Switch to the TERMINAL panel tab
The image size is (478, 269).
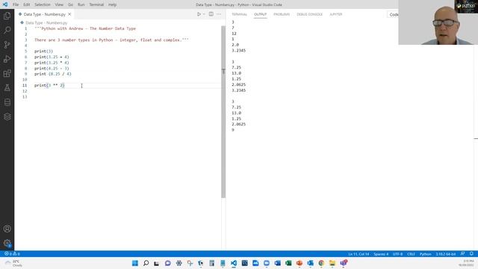click(x=239, y=14)
